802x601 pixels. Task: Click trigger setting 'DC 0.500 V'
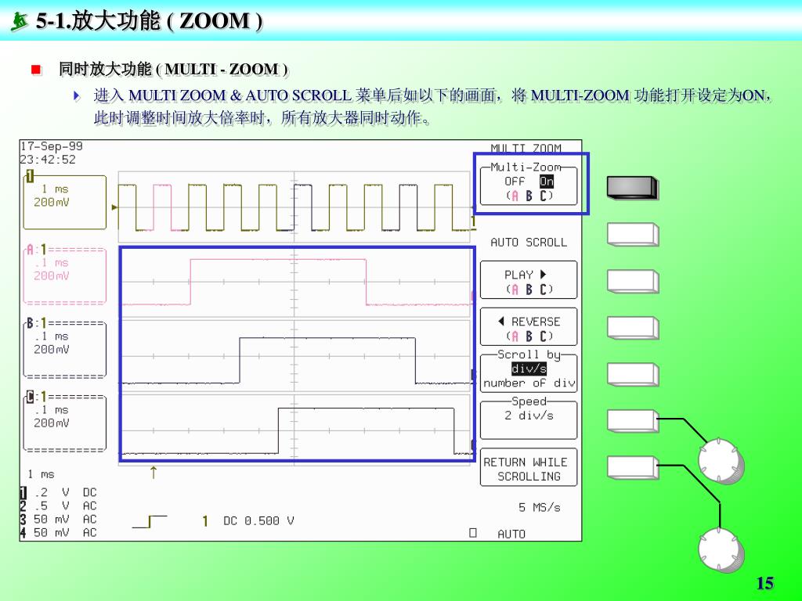click(258, 520)
